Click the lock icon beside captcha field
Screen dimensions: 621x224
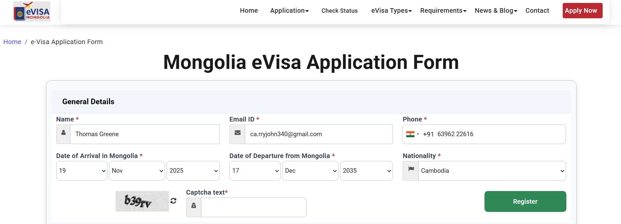pyautogui.click(x=194, y=206)
